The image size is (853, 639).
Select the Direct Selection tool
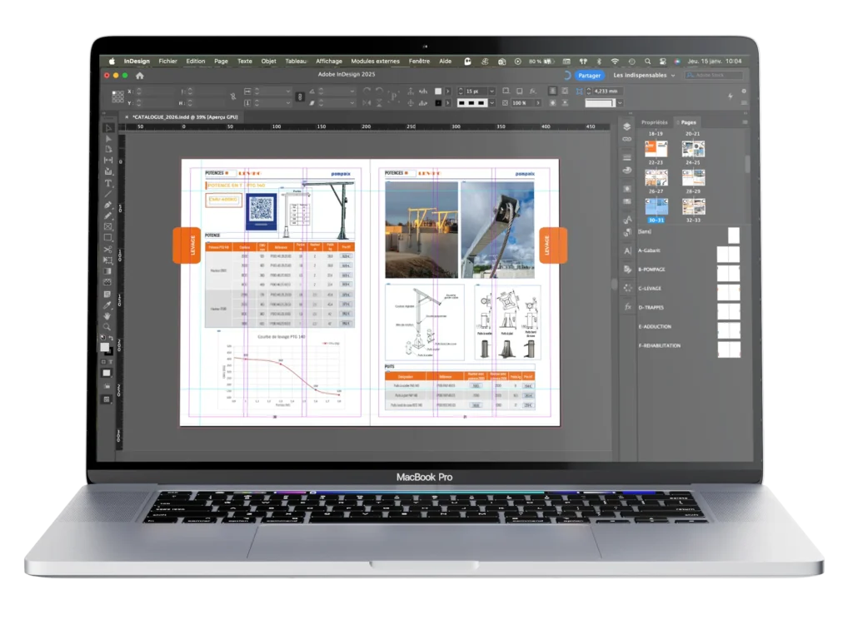pos(108,139)
